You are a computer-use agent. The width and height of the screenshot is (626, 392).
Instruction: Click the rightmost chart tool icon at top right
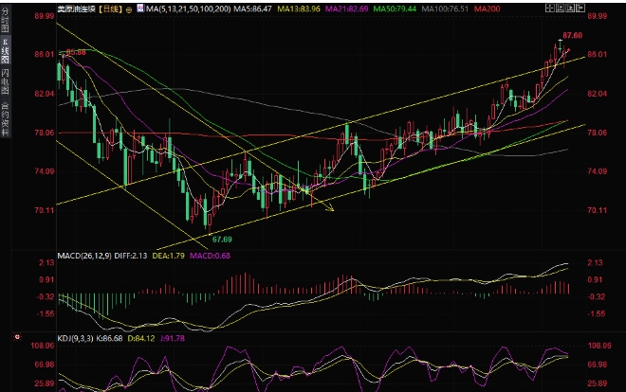(580, 8)
